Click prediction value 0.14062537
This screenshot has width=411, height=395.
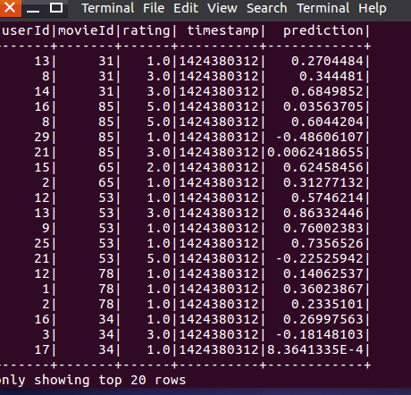click(x=323, y=274)
